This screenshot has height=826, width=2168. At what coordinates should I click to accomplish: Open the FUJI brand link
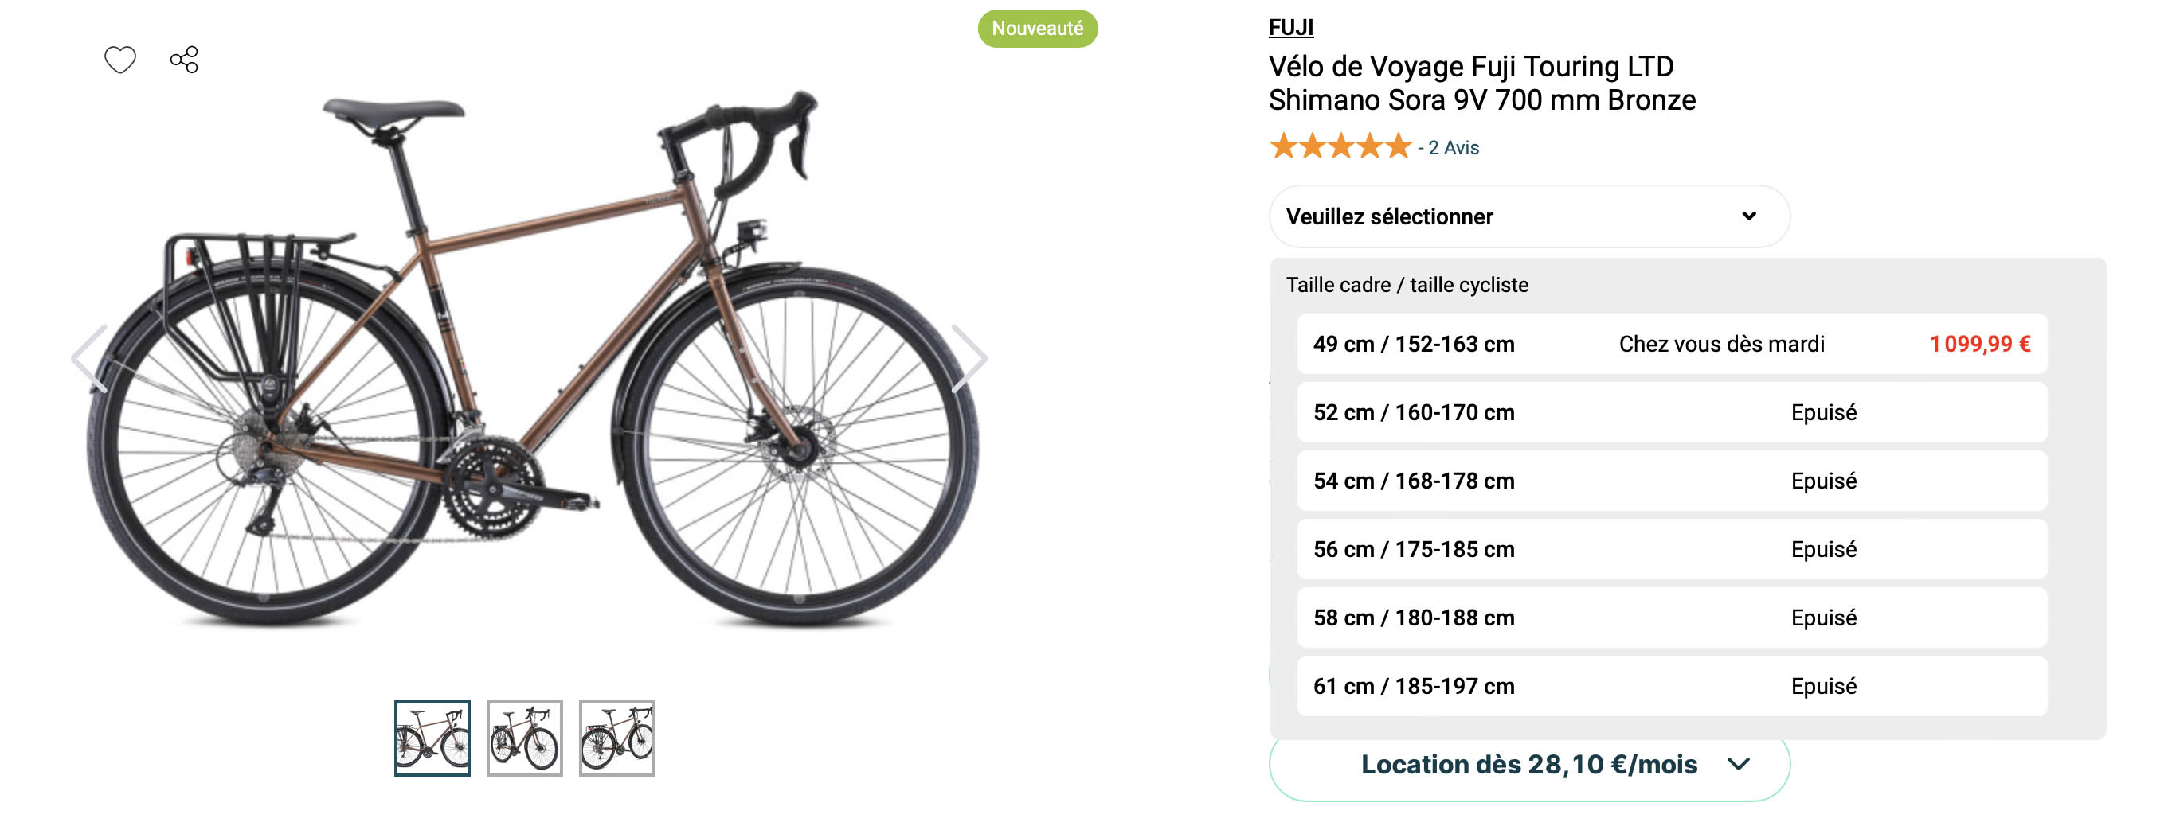click(x=1290, y=28)
